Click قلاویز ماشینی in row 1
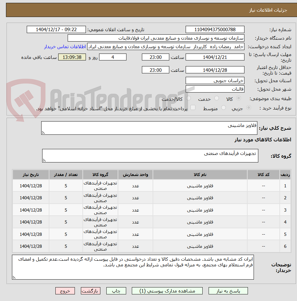 tap(200, 186)
